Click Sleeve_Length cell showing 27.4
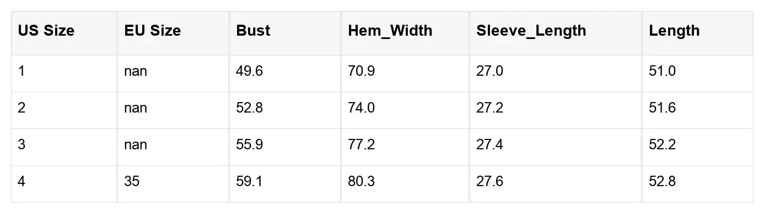Screen dimensions: 764x213 pos(556,147)
